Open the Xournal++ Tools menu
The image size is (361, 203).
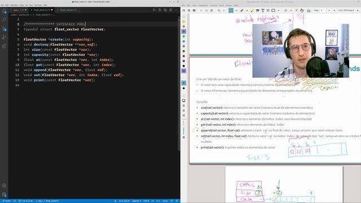(x=222, y=5)
